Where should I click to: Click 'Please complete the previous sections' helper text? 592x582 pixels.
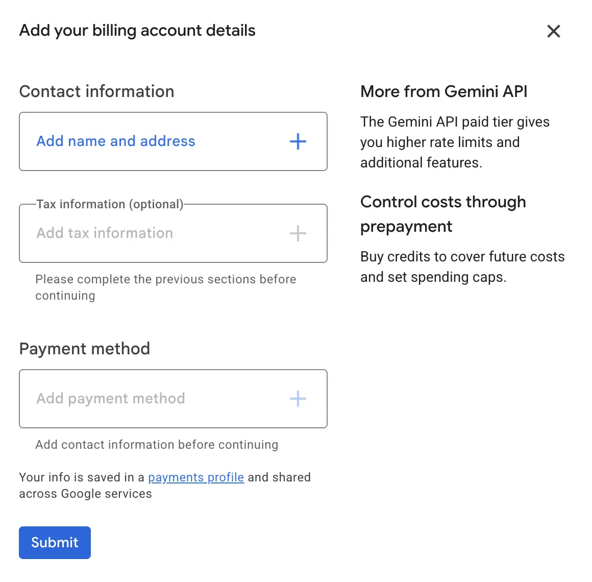pos(166,287)
